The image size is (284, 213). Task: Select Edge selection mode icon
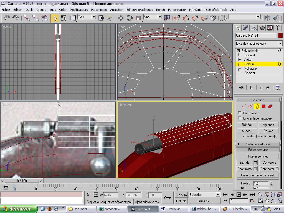(x=250, y=106)
